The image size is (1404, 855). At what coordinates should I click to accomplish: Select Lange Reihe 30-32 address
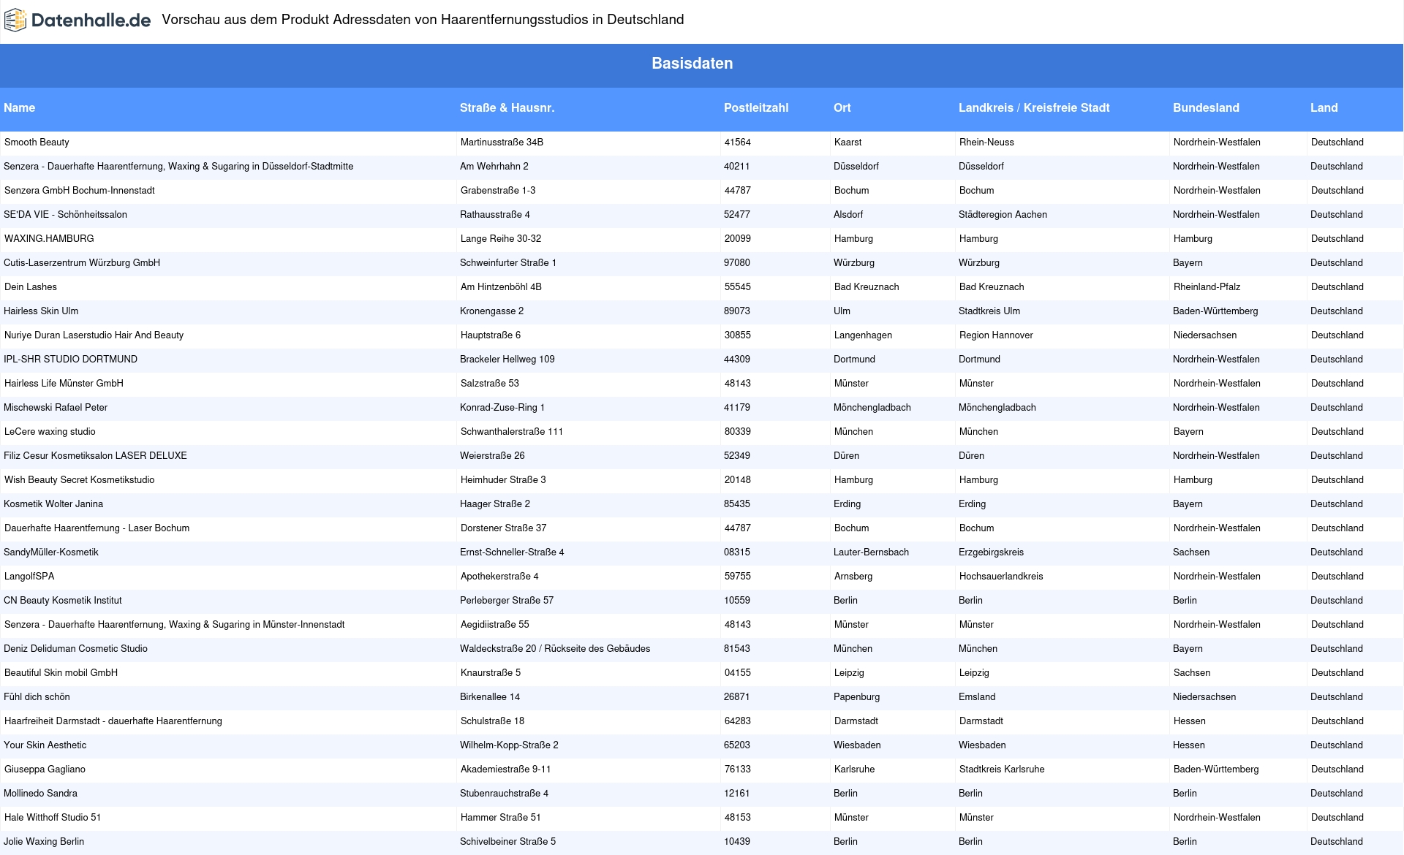pos(501,239)
